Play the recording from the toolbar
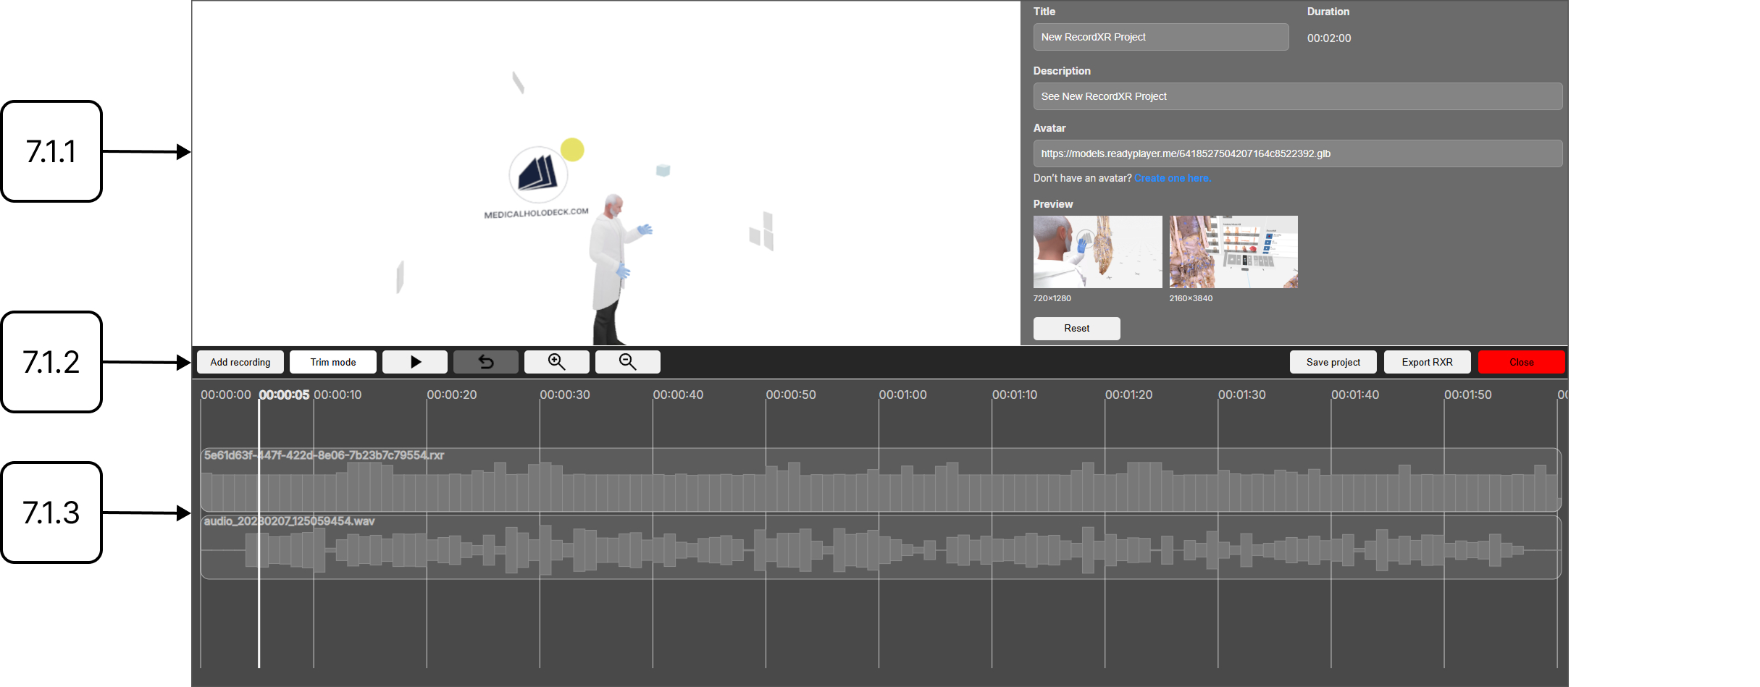 414,362
